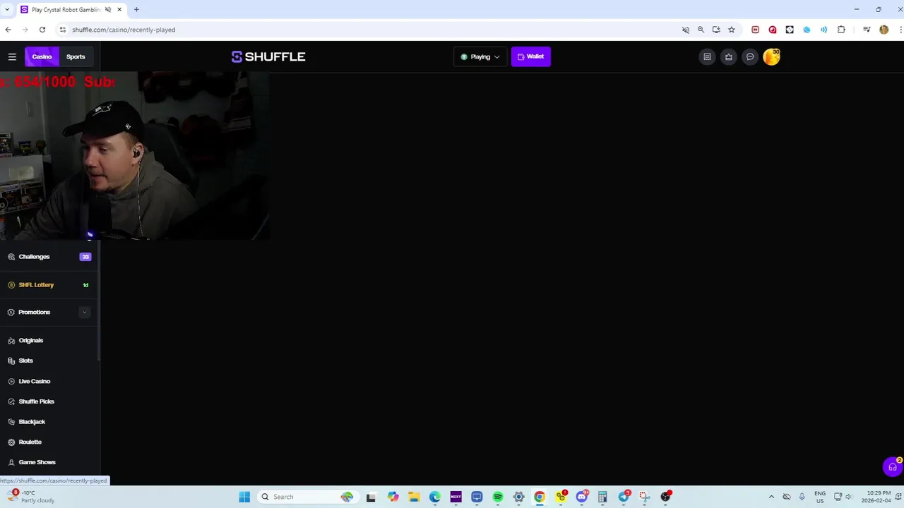Open Spotify from taskbar
904x508 pixels.
(x=498, y=497)
